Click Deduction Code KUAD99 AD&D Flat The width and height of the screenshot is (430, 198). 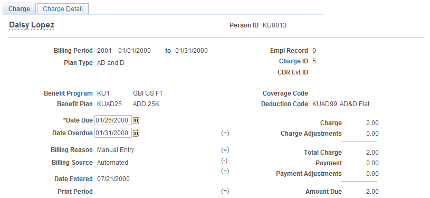(341, 104)
